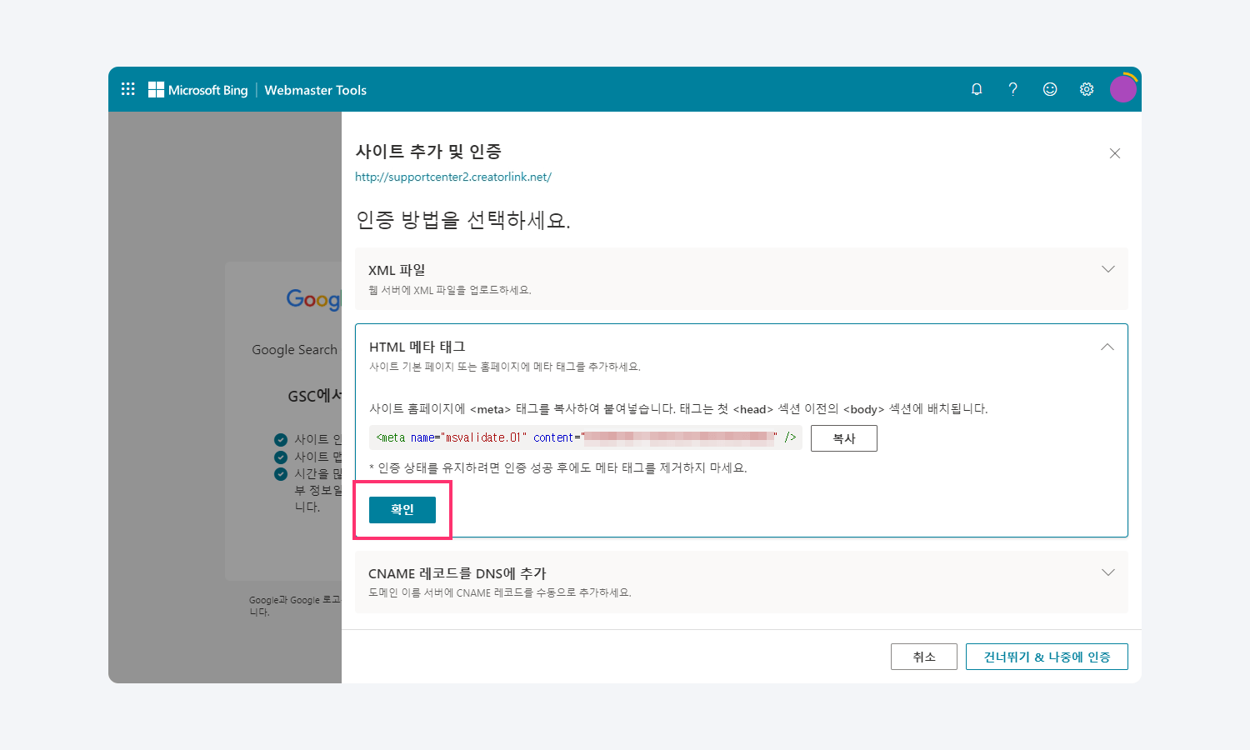Screen dimensions: 1250x750
Task: Expand the XML 파일 verification option
Action: click(1107, 269)
